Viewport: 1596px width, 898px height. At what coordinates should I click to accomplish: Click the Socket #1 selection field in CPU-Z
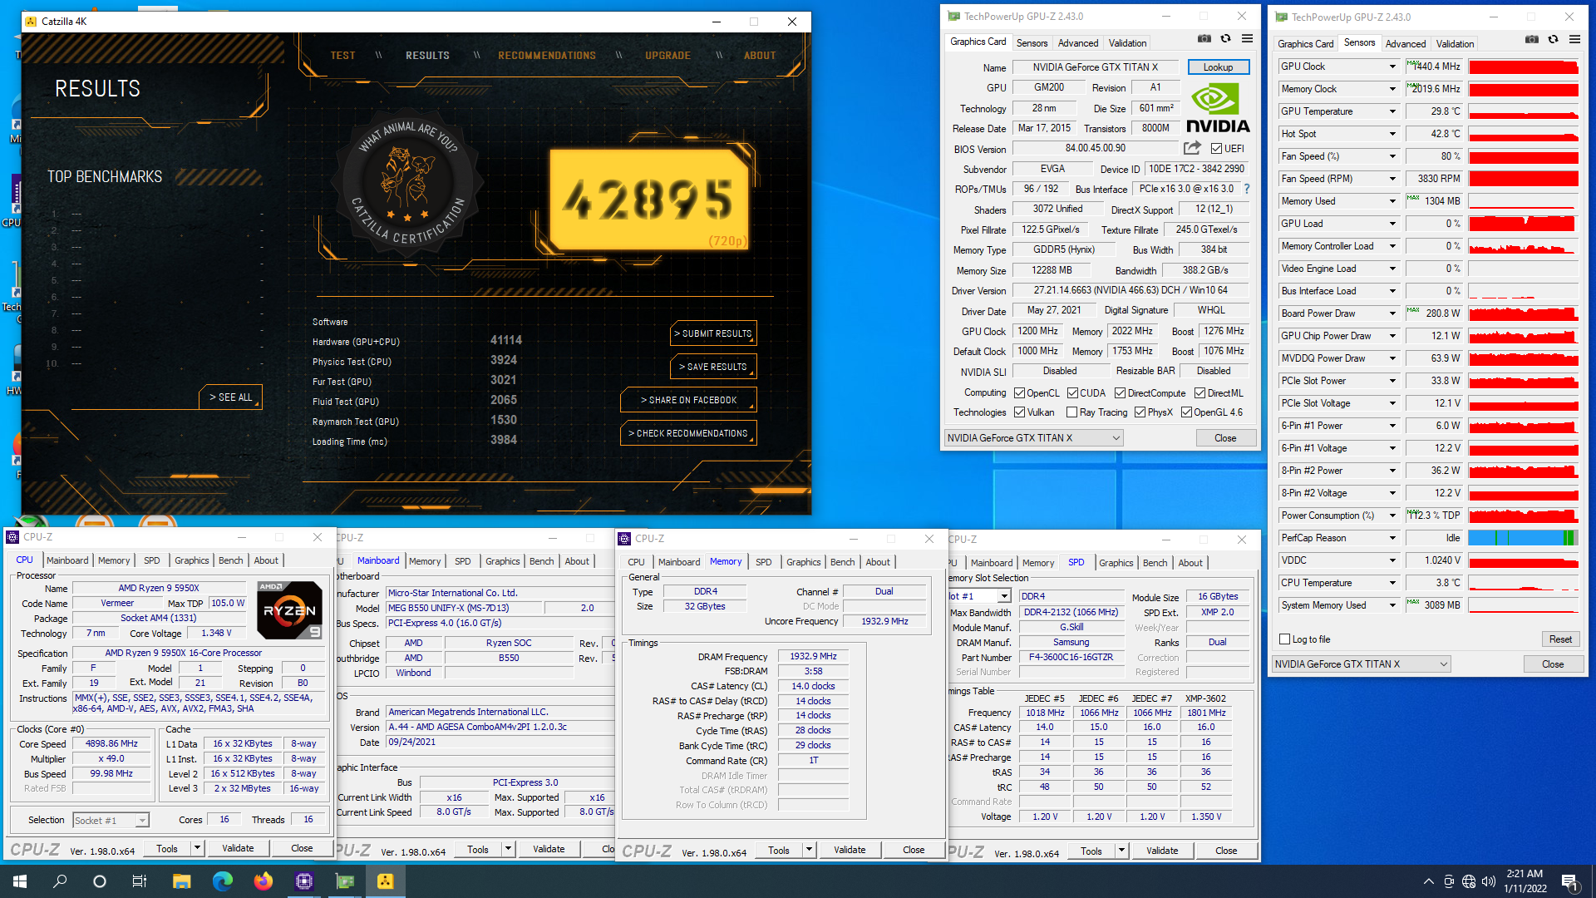click(111, 821)
